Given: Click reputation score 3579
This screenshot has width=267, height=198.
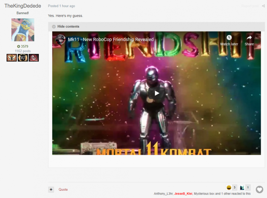Looking at the screenshot, I should pyautogui.click(x=25, y=46).
